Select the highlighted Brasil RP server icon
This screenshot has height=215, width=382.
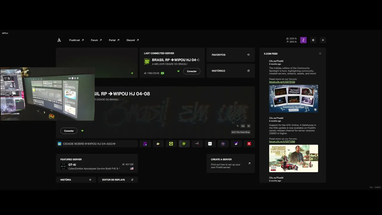[184, 144]
